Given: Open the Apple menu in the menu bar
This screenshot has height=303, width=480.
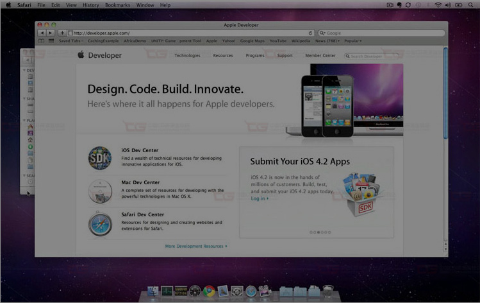Looking at the screenshot, I should pos(8,5).
